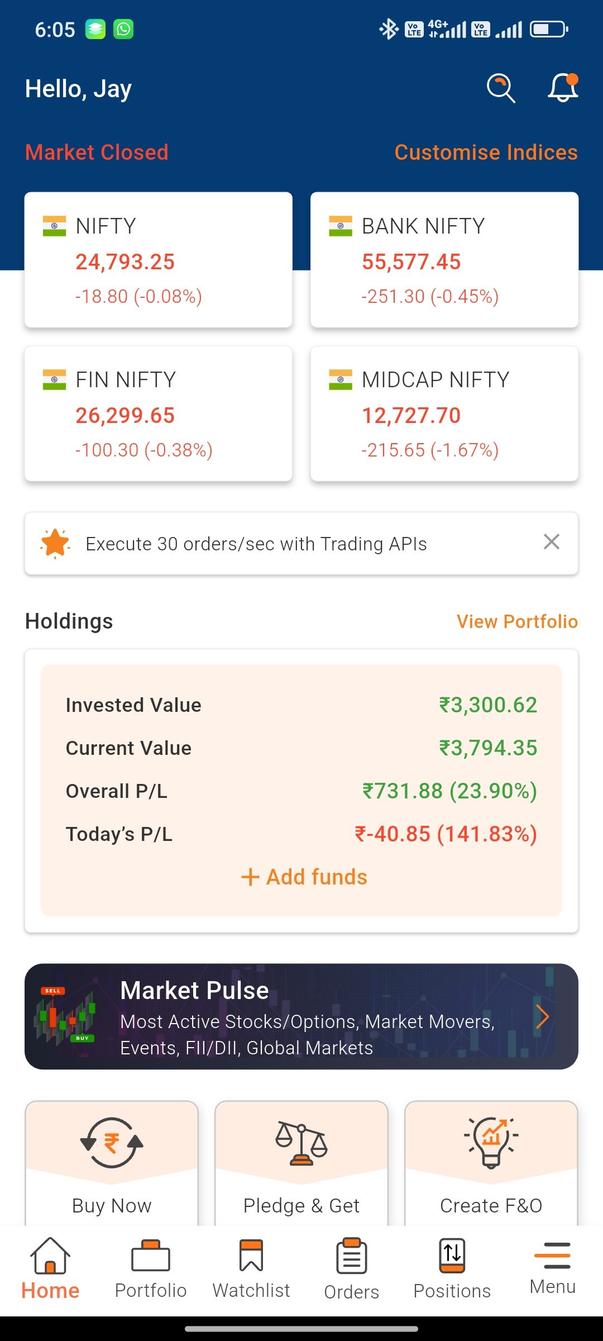The image size is (603, 1341).
Task: Open the search magnifier icon
Action: [501, 88]
